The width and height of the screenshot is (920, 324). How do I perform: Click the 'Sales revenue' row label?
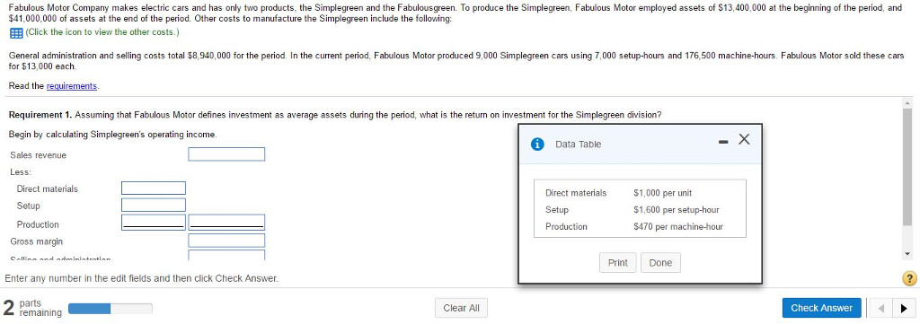(38, 155)
